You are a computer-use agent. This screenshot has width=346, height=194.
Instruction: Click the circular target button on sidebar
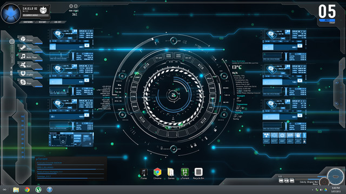pos(12,41)
